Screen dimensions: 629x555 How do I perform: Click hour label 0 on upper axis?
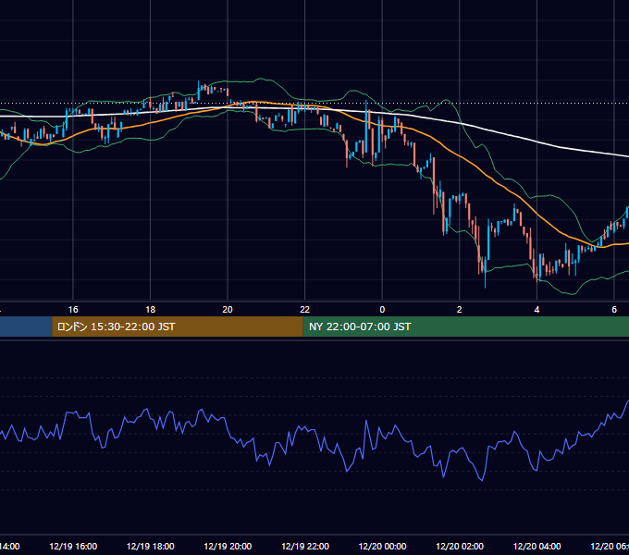point(382,310)
